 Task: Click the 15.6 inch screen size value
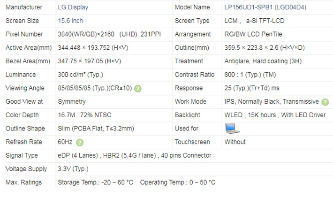(70, 21)
